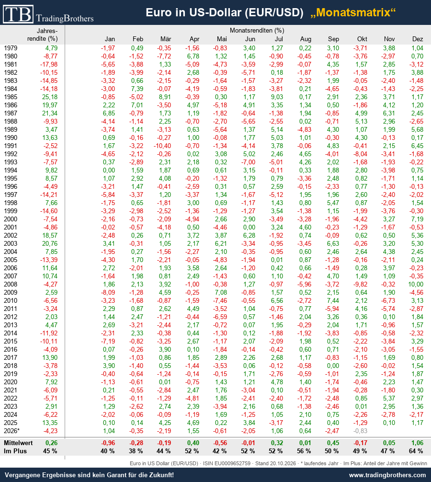
Task: Click the disclaimer Vergangene Ergebnisse text
Action: [x=89, y=475]
